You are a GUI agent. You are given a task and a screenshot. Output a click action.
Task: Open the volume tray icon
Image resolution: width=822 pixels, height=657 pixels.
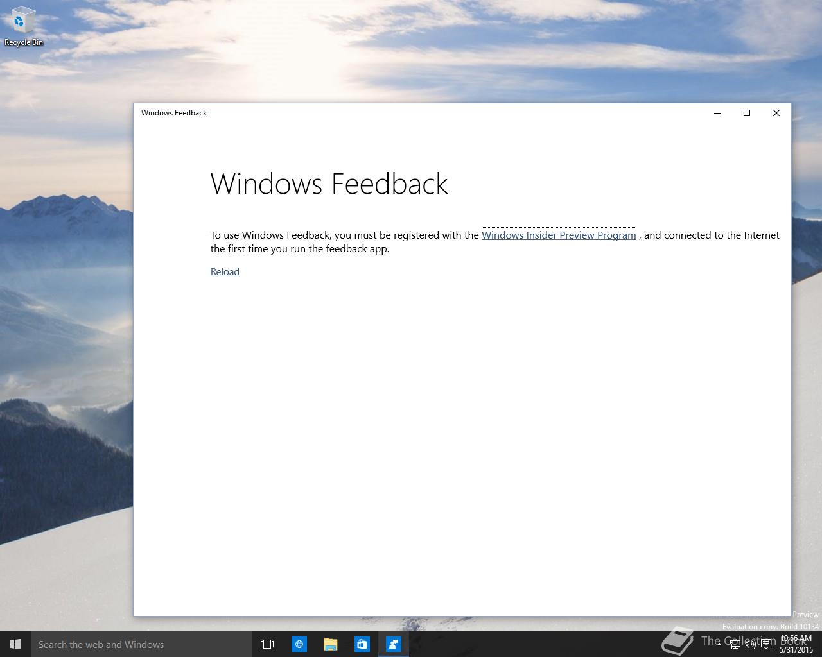tap(751, 644)
